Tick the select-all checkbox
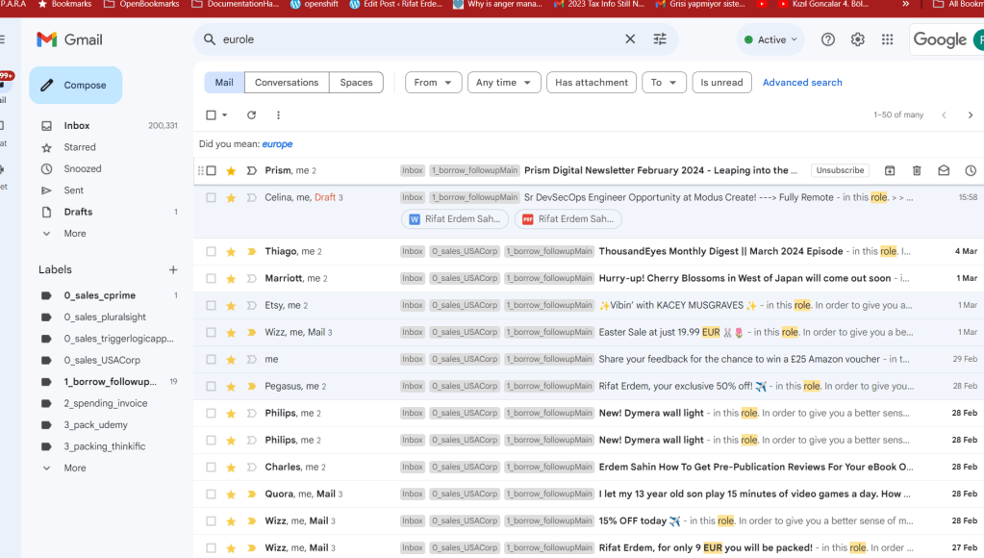 coord(211,114)
